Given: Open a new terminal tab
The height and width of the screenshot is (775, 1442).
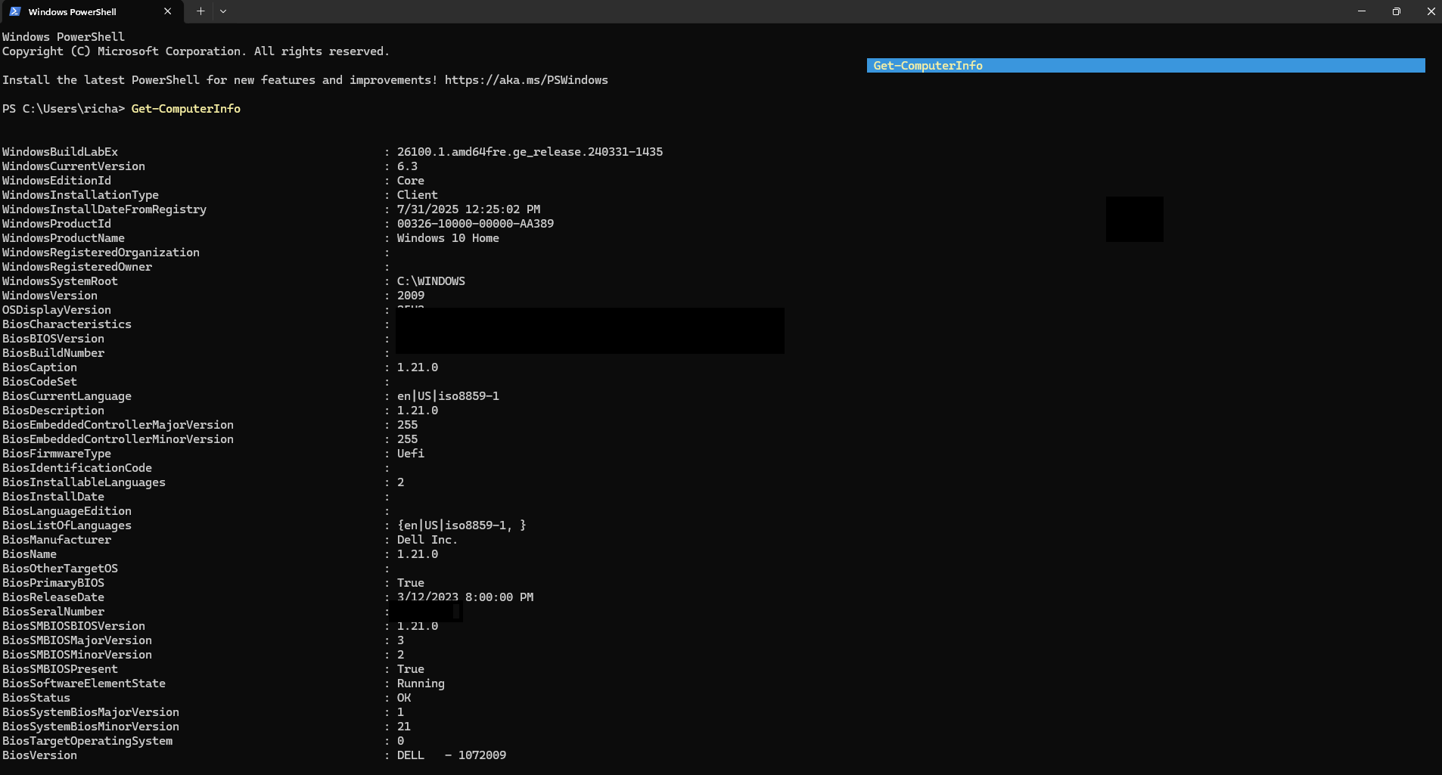Looking at the screenshot, I should coord(200,11).
